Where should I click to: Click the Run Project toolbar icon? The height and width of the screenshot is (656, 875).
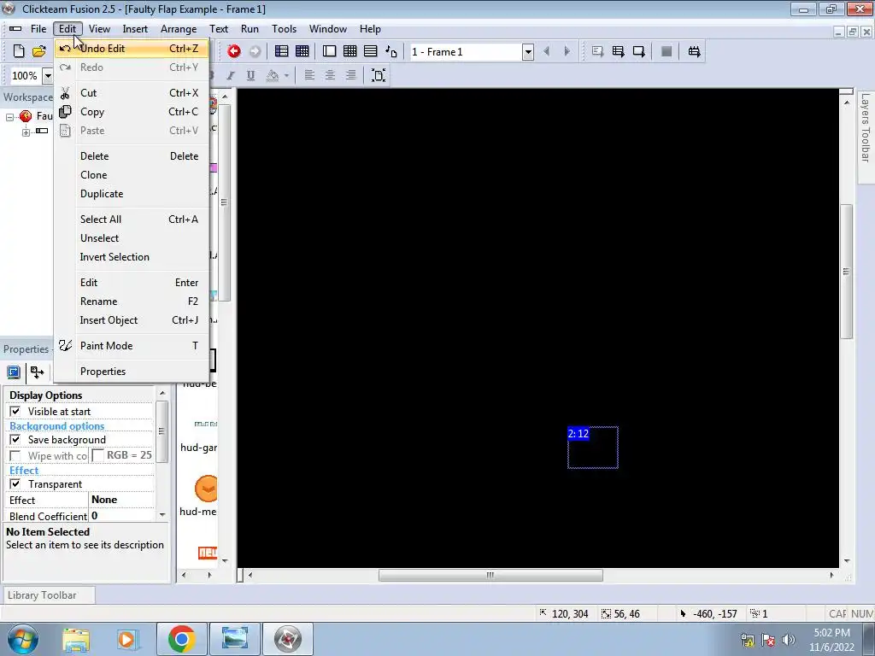pyautogui.click(x=597, y=51)
